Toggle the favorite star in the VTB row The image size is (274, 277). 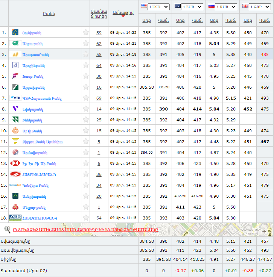coord(86,98)
